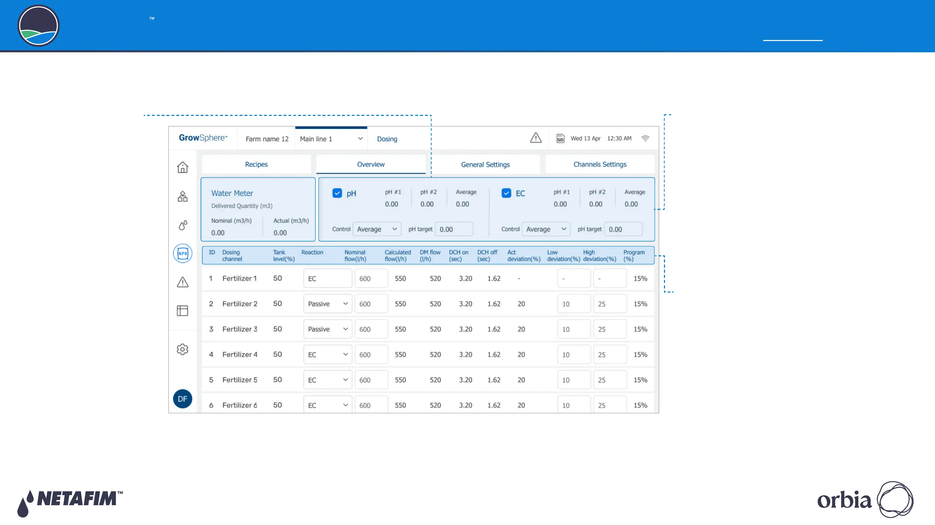The width and height of the screenshot is (935, 525).
Task: Switch to the Channels Settings tab
Action: [600, 164]
